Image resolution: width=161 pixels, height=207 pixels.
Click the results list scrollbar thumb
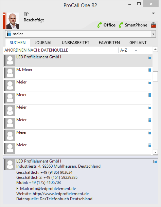(155, 76)
